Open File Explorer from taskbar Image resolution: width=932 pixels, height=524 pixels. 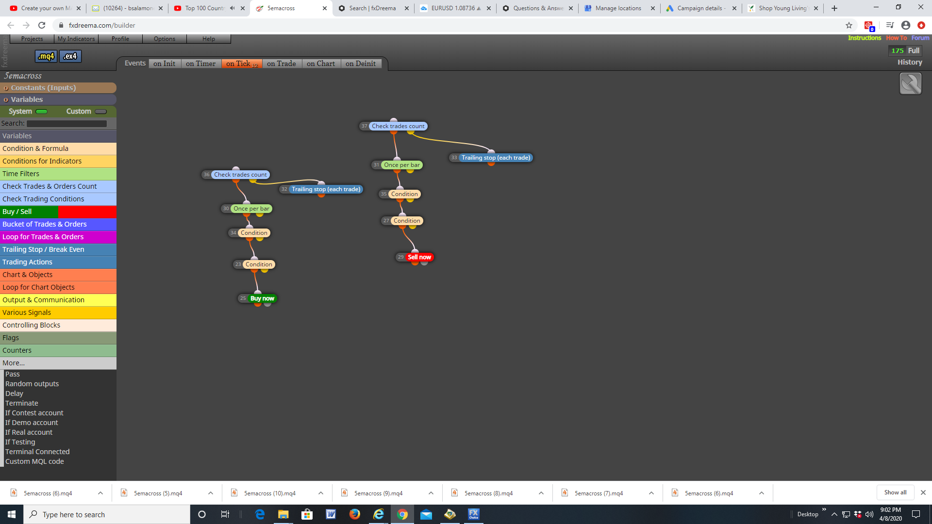coord(283,514)
